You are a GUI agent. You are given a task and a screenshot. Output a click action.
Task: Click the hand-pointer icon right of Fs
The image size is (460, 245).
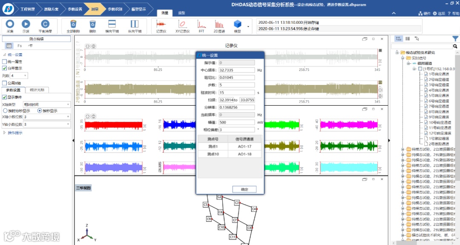(x=30, y=45)
